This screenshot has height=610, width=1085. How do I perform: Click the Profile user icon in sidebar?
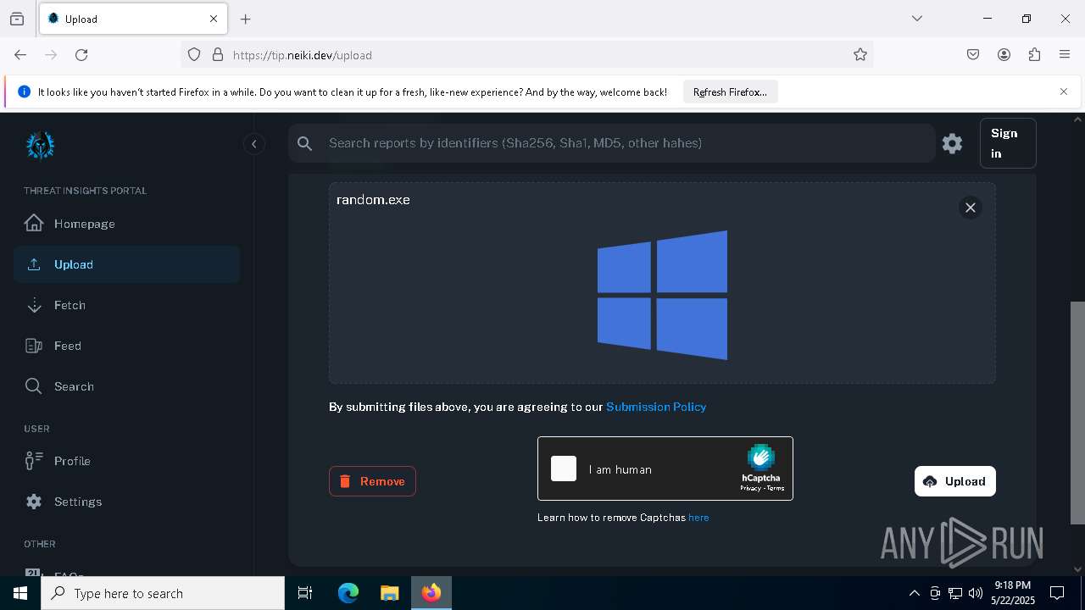click(34, 461)
